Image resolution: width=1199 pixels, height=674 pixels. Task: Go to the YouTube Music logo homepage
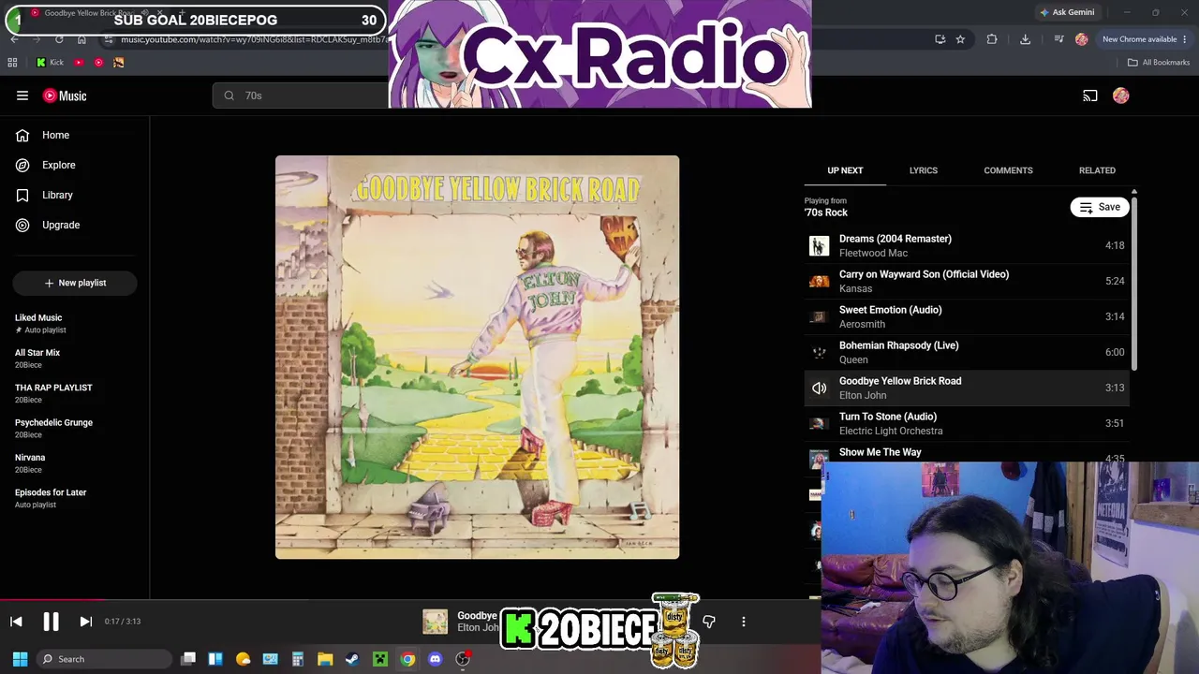click(65, 95)
